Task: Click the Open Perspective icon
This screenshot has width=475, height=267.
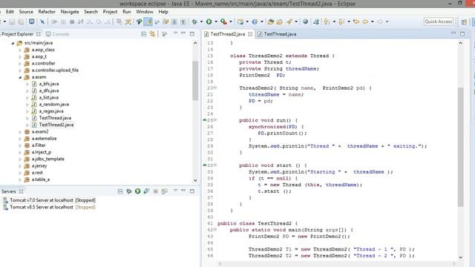Action: [464, 22]
